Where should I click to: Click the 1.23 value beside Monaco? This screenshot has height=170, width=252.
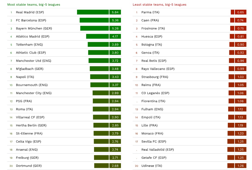point(240,134)
